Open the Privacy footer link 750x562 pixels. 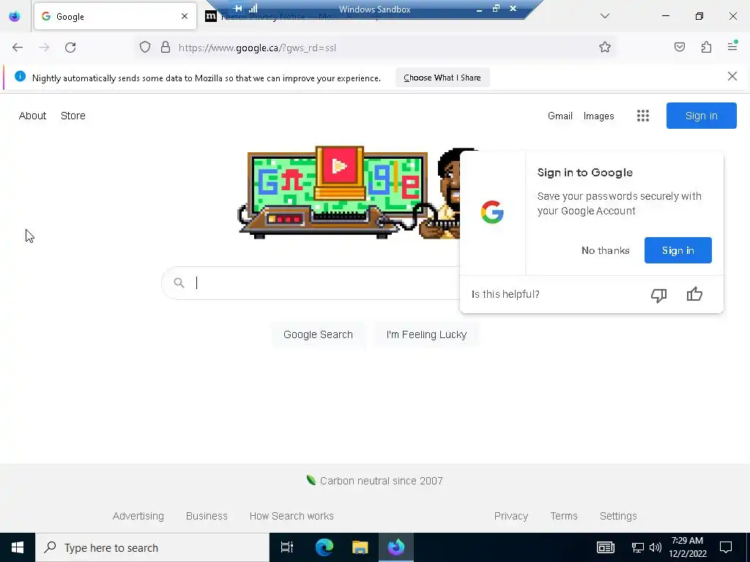(x=510, y=516)
